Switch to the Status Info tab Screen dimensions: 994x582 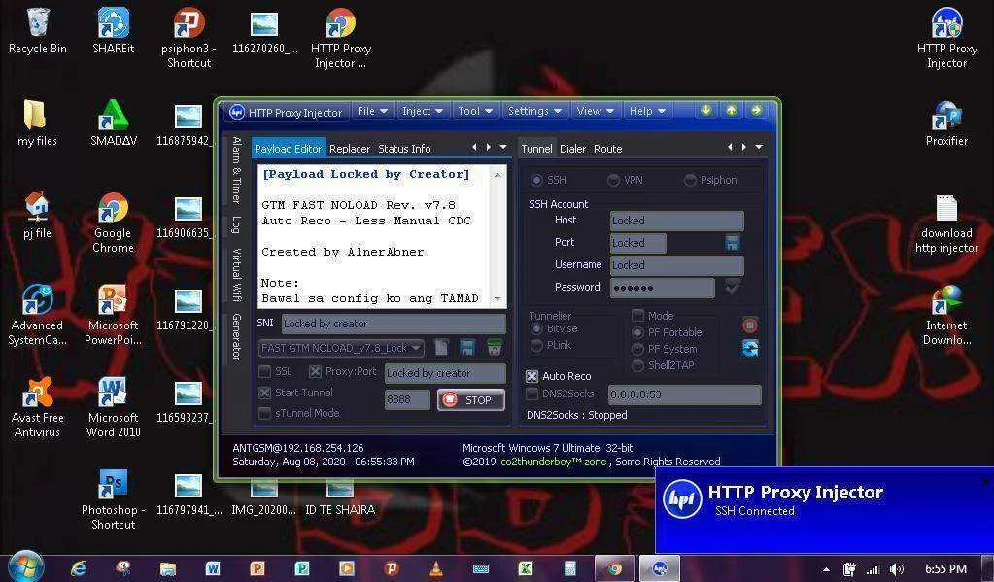[404, 149]
